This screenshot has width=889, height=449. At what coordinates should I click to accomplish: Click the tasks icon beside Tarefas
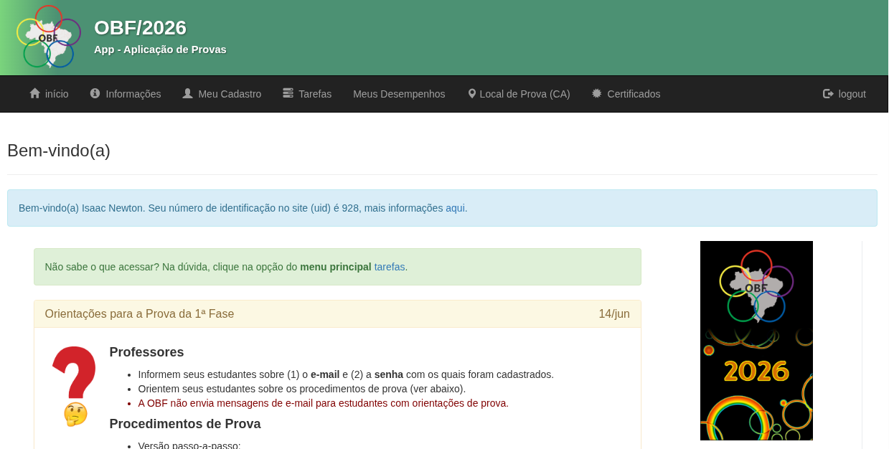[288, 93]
